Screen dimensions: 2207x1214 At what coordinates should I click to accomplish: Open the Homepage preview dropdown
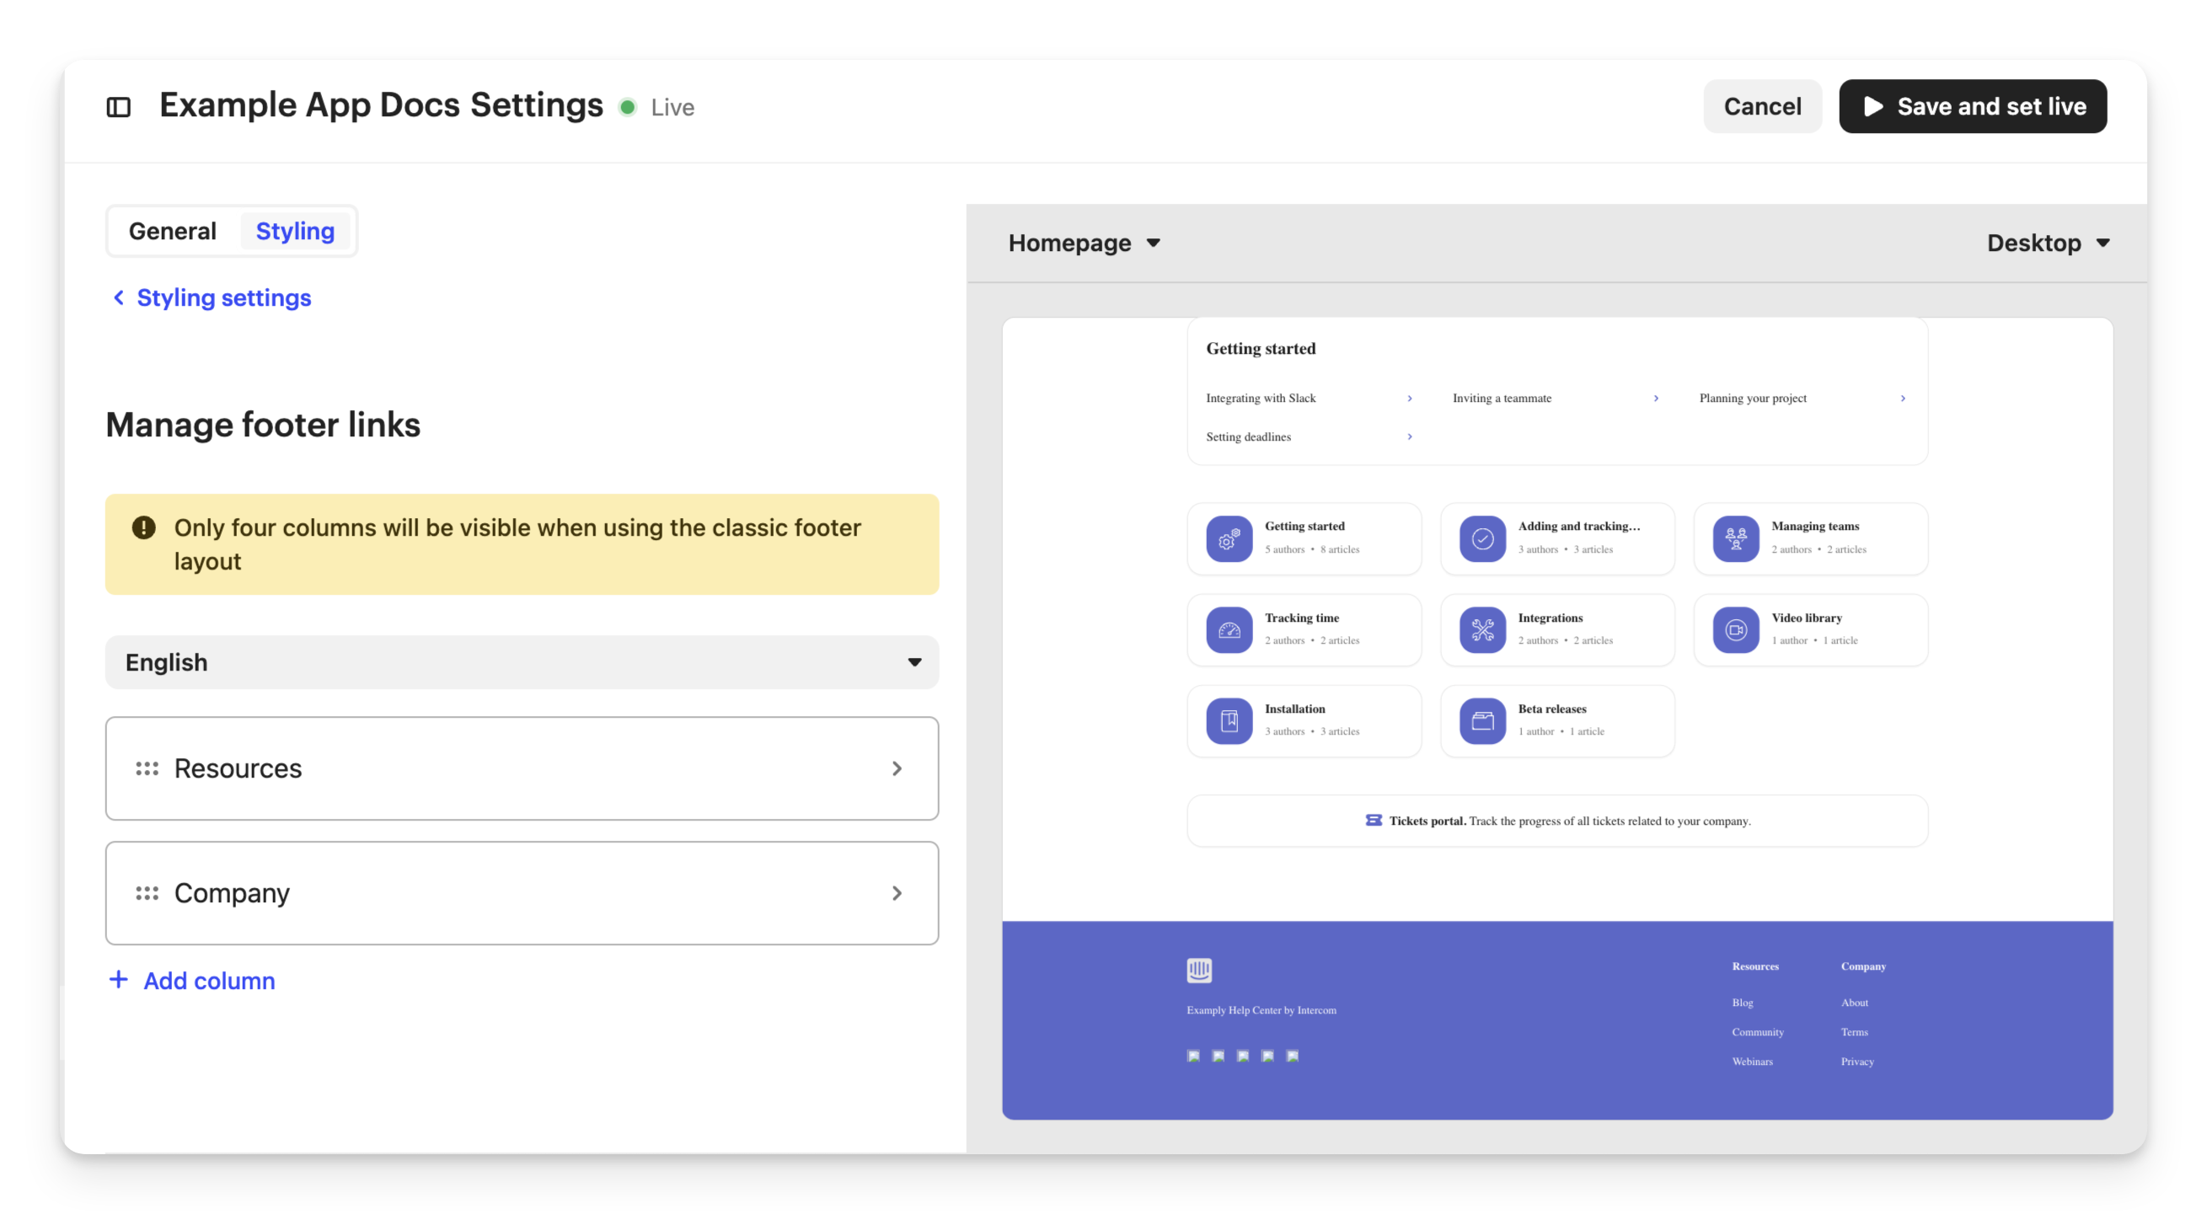point(1084,243)
